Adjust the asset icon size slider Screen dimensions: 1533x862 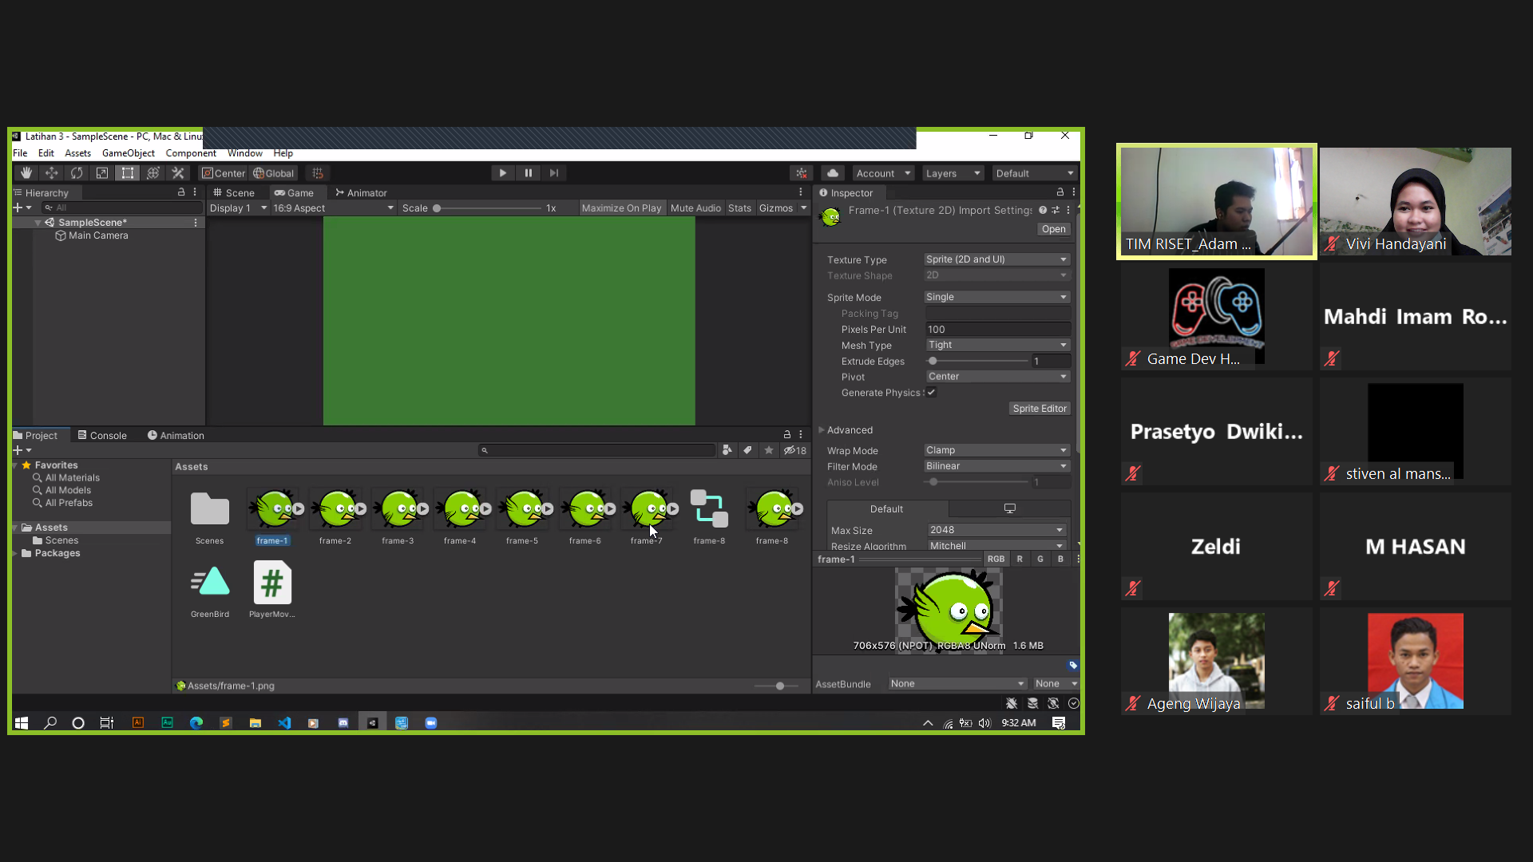coord(776,686)
